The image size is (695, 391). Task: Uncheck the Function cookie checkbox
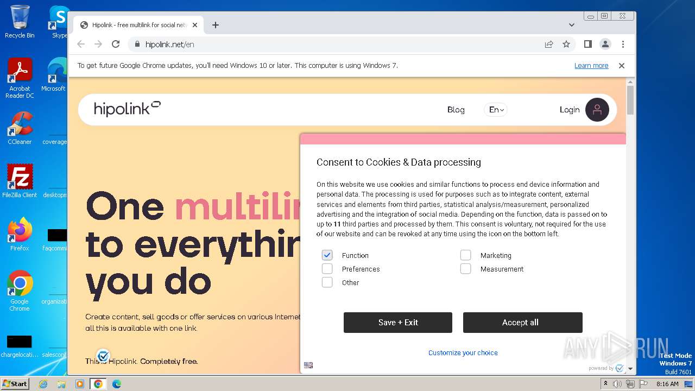click(x=327, y=255)
